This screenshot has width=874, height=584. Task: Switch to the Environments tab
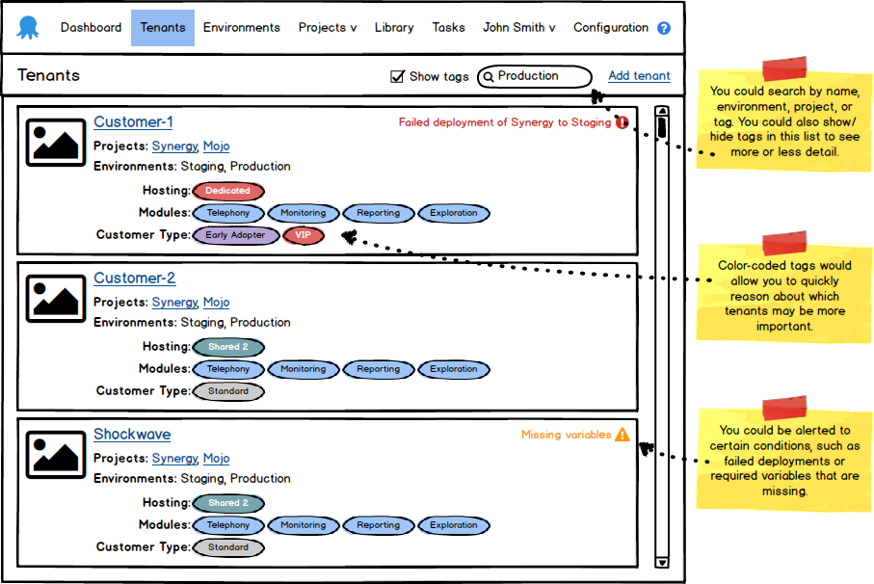click(241, 28)
